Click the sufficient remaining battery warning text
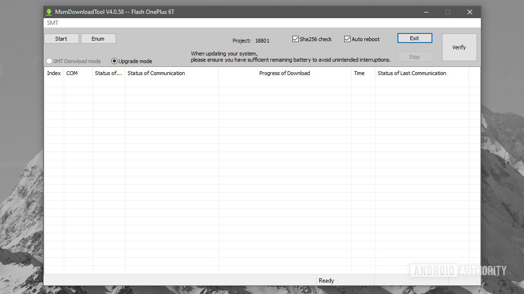The width and height of the screenshot is (524, 294). click(291, 60)
